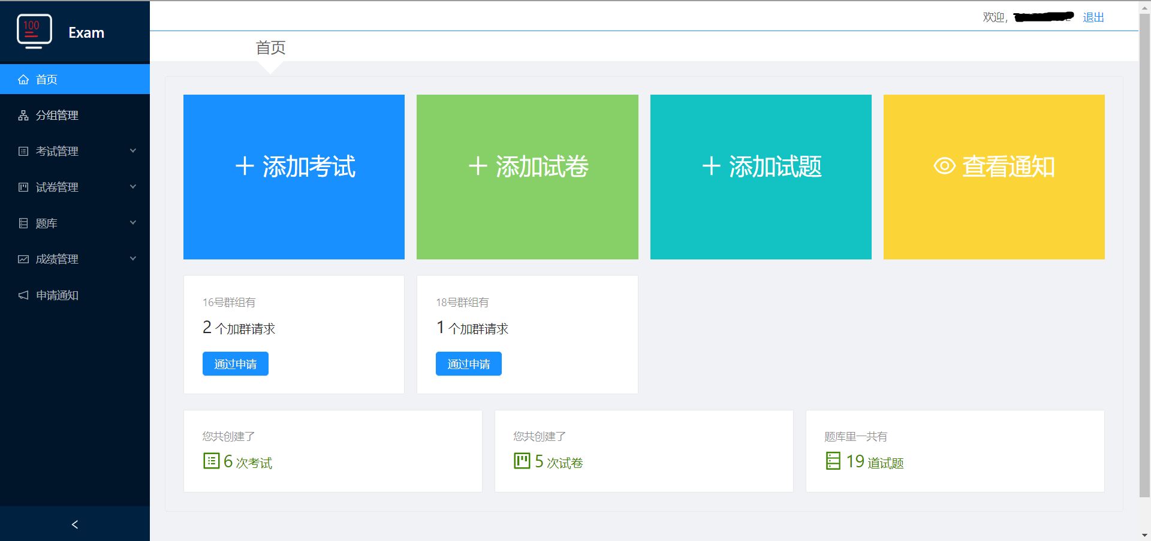The height and width of the screenshot is (541, 1151).
Task: Open 成绩管理 menu item
Action: pyautogui.click(x=75, y=259)
